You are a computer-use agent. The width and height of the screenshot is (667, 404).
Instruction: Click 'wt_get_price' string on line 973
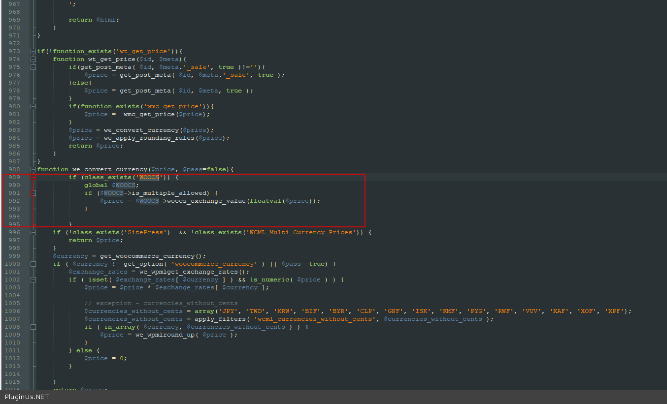point(143,51)
